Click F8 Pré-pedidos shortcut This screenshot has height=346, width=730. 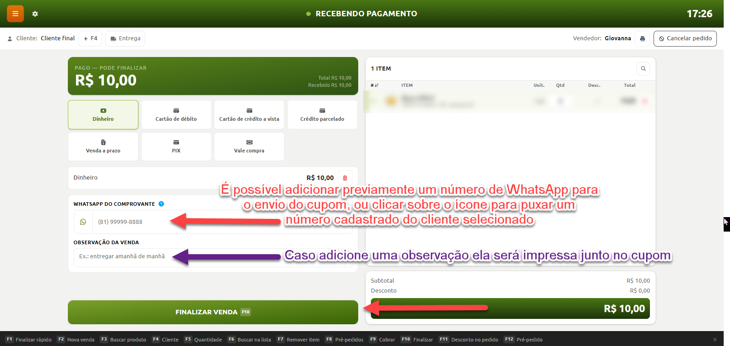344,340
